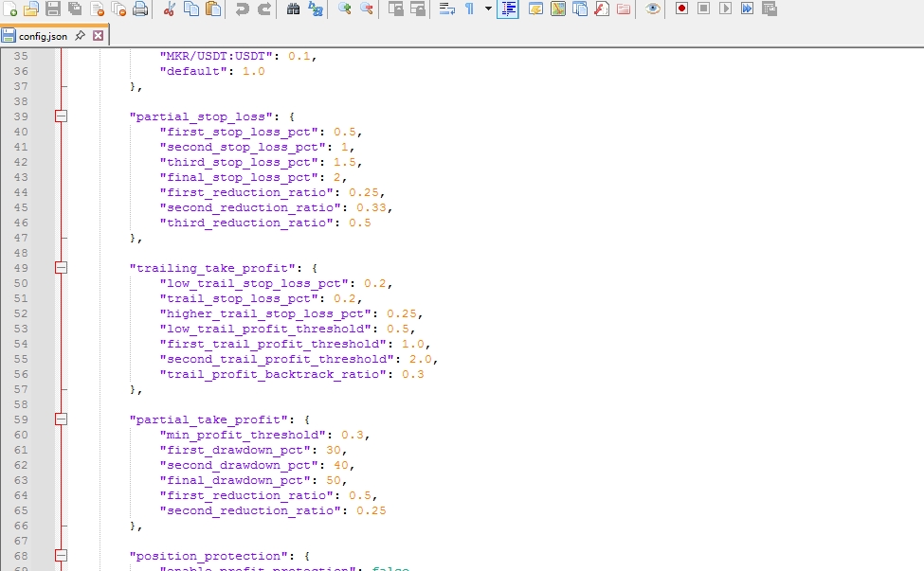The image size is (924, 571).
Task: Collapse the position_protection block
Action: (61, 555)
